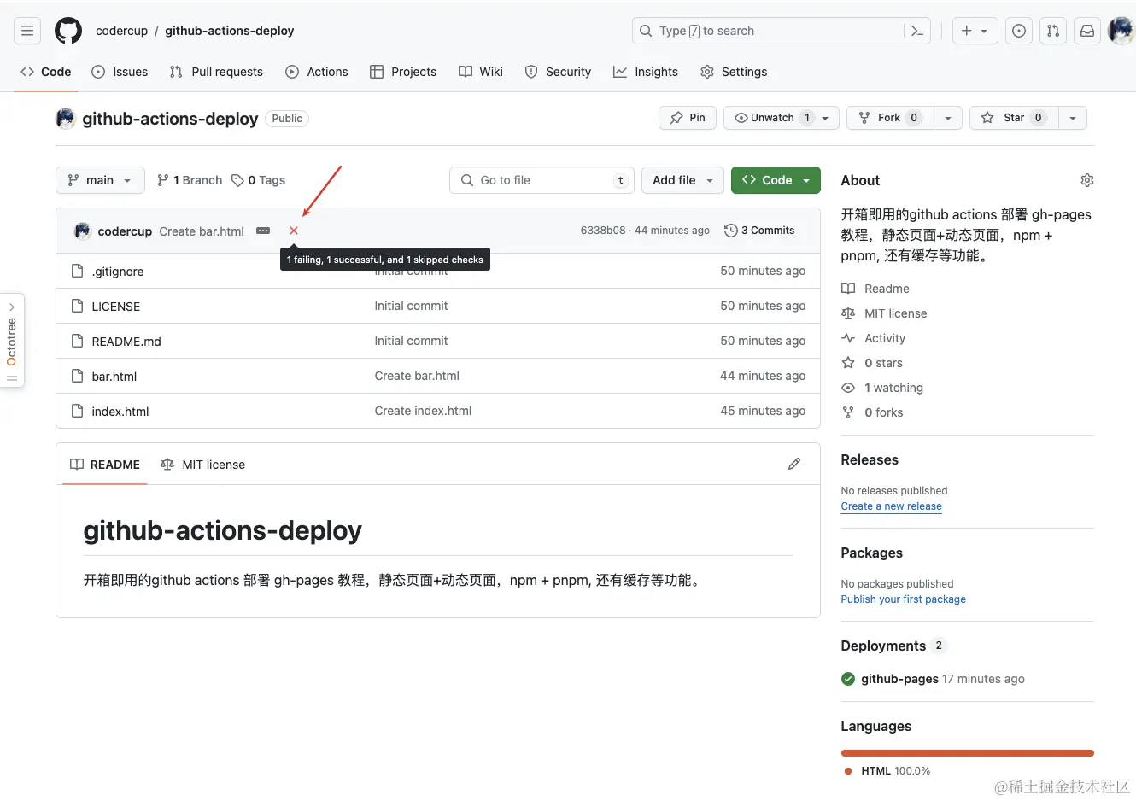
Task: Open the Wiki tab
Action: 481,72
